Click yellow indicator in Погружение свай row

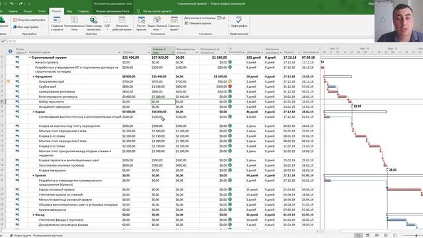click(x=230, y=81)
